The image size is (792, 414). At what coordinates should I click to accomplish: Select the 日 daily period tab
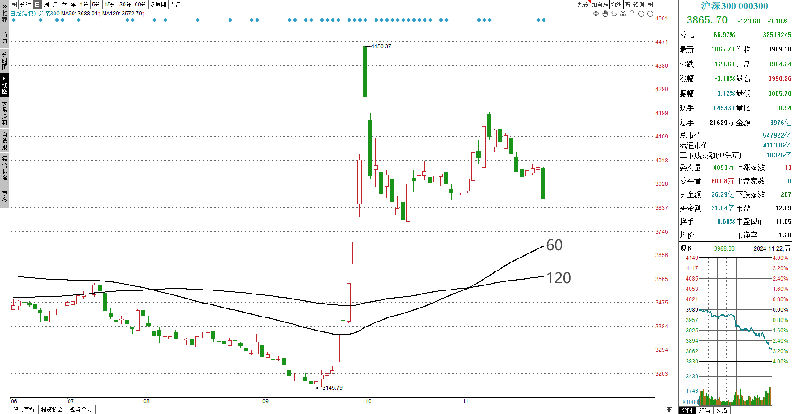coord(37,5)
